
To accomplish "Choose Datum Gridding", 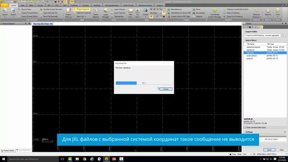I will click(x=231, y=13).
